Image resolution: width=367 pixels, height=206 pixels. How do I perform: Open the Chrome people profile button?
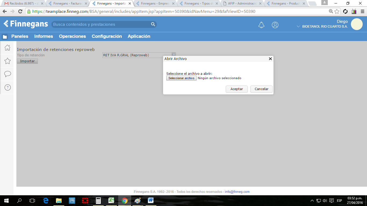(x=325, y=2)
